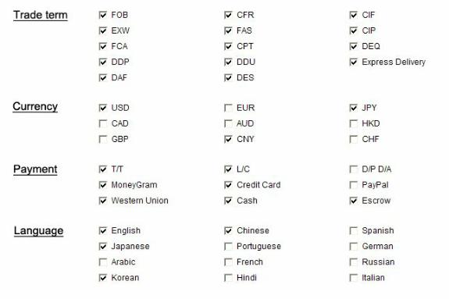Uncheck Express Delivery checkbox
Screen dimensions: 449x299
click(x=354, y=62)
